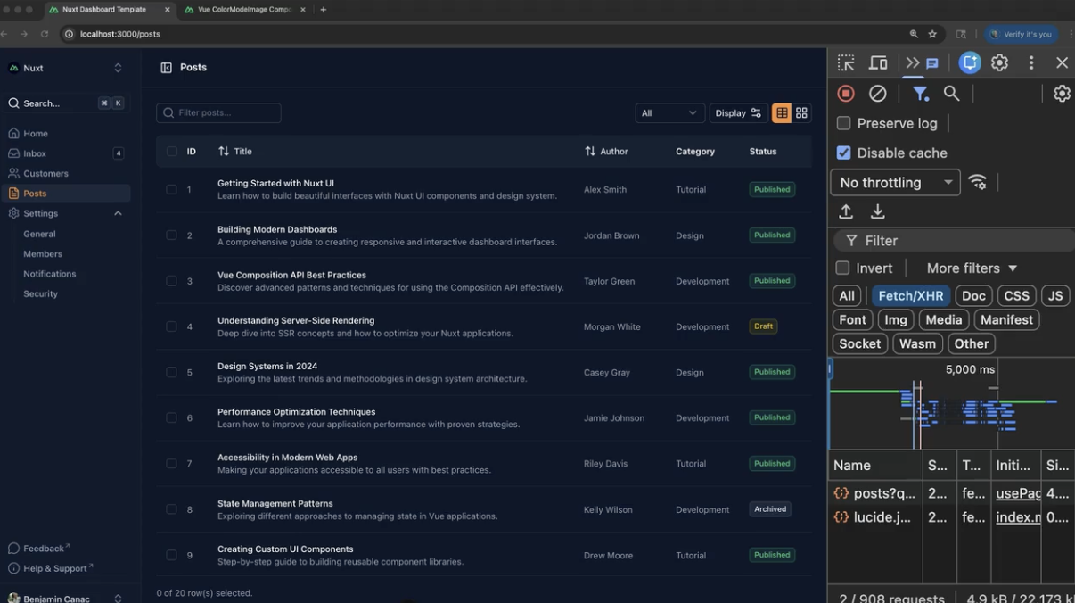Image resolution: width=1075 pixels, height=603 pixels.
Task: Toggle the network filter funnel icon
Action: pyautogui.click(x=921, y=93)
